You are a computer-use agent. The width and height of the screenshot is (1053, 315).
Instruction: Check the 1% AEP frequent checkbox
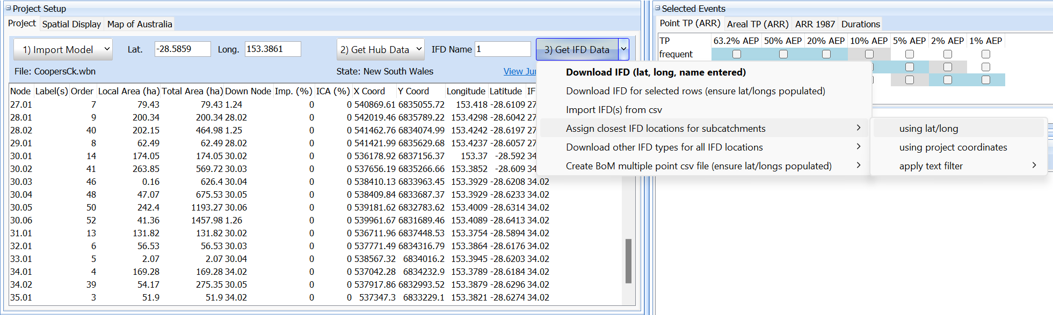pos(986,54)
